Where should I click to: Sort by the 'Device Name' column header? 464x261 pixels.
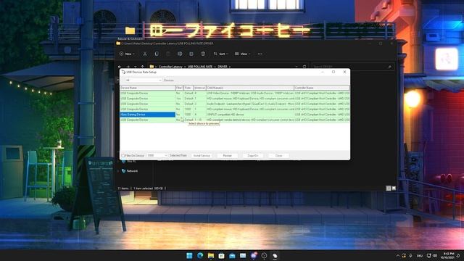(147, 88)
